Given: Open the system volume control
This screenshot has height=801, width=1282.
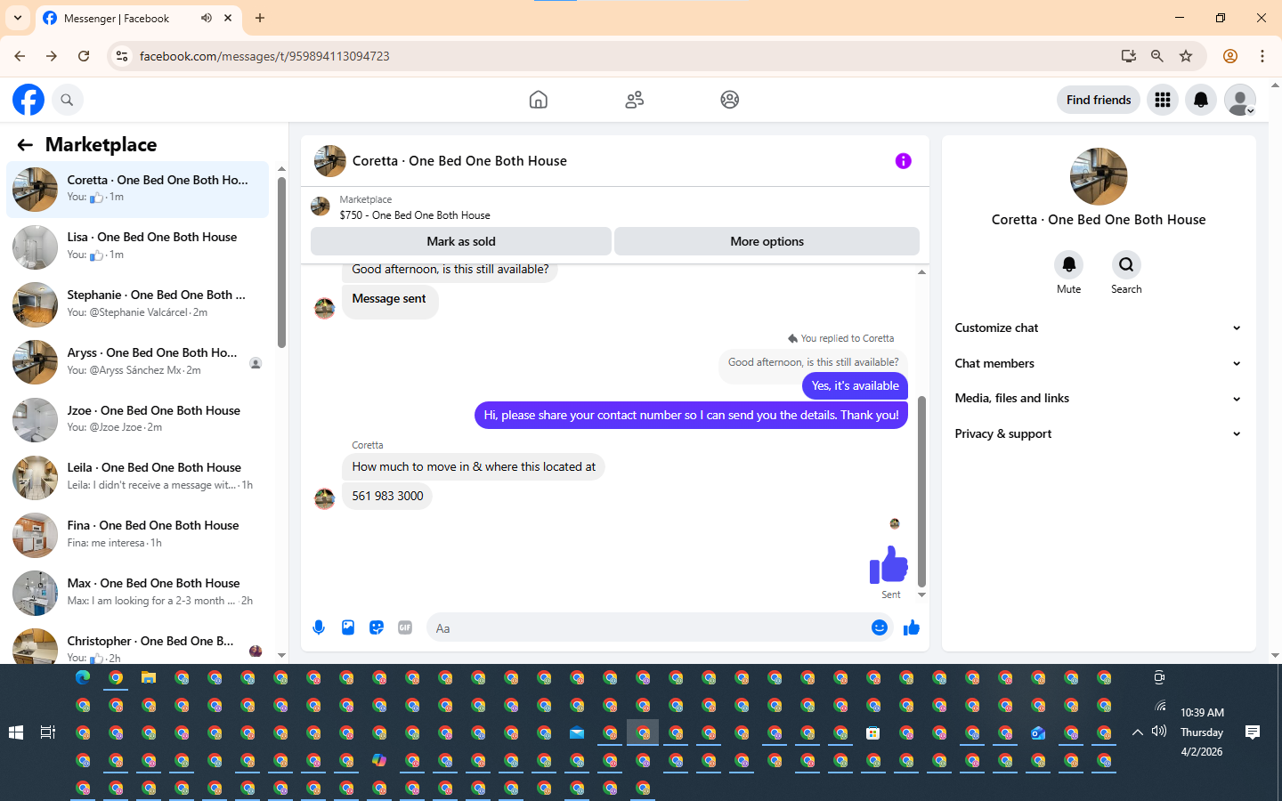Looking at the screenshot, I should coord(1159,732).
